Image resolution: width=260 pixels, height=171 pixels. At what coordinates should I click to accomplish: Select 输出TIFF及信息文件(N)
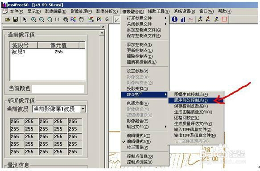(x=196, y=135)
